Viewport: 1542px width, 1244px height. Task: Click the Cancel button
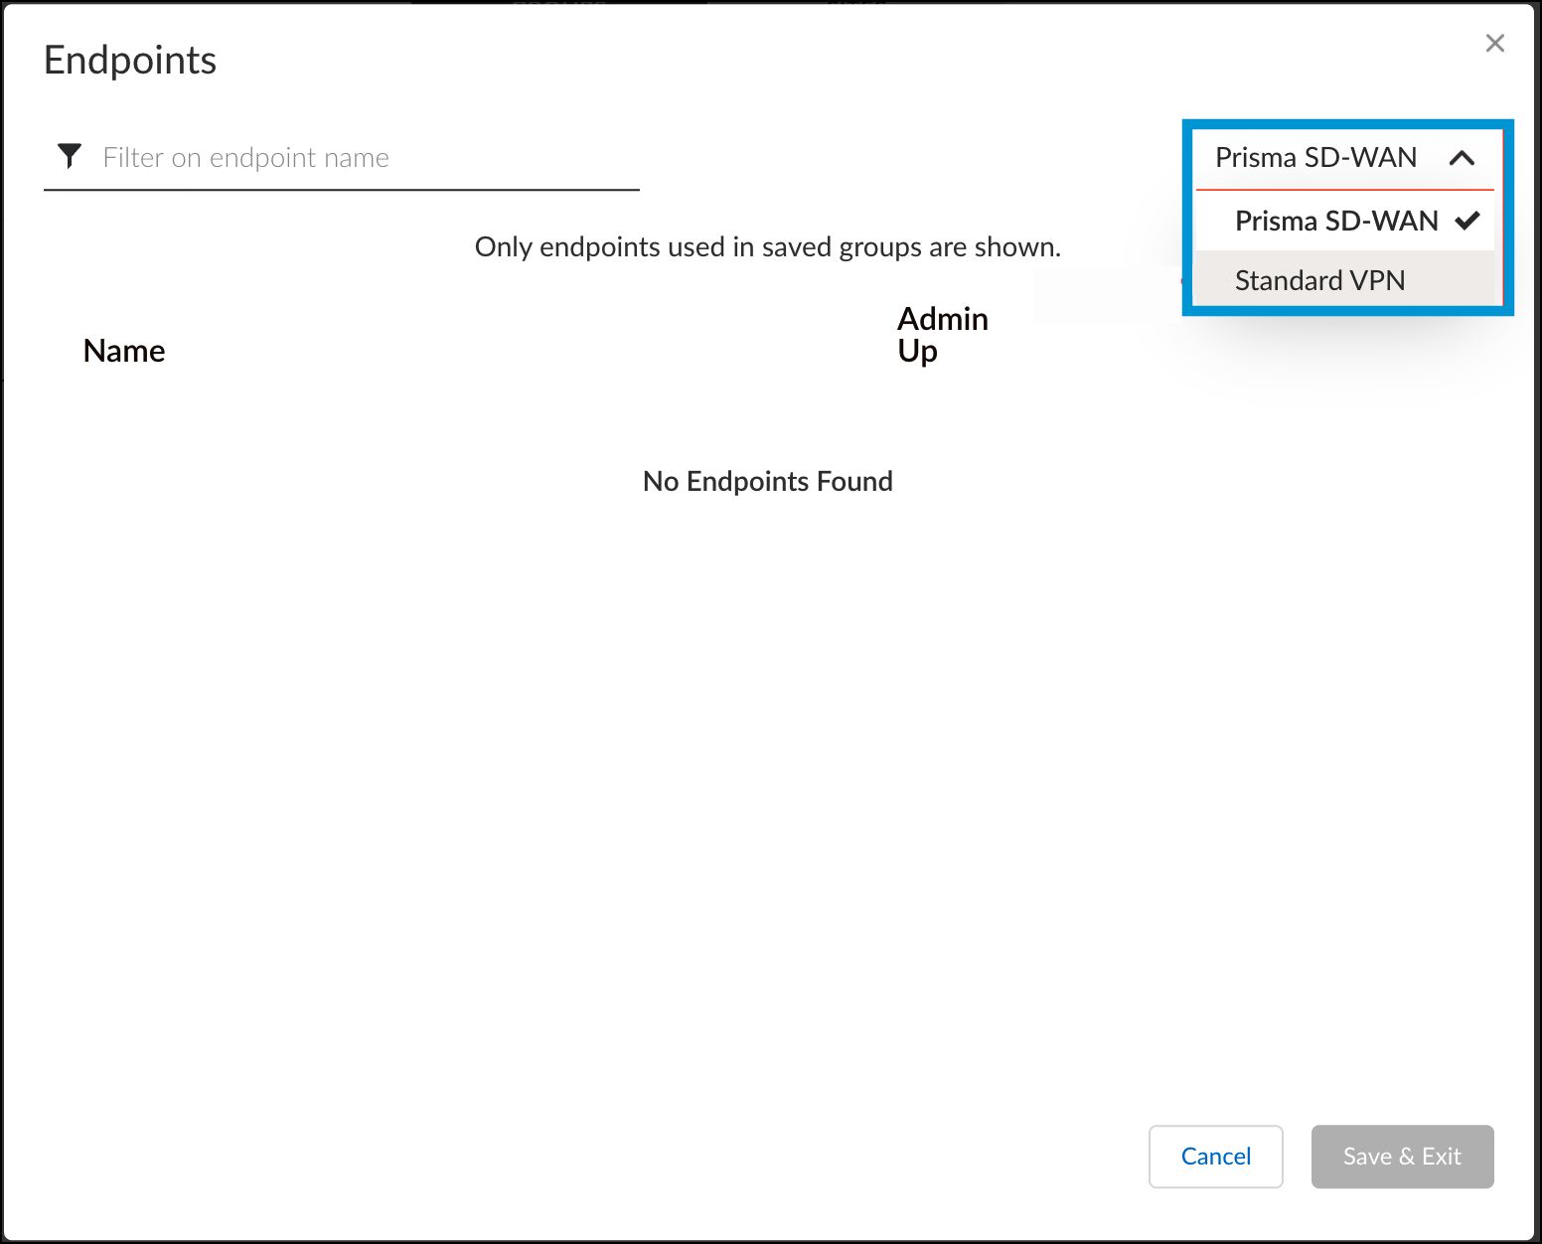click(x=1215, y=1157)
